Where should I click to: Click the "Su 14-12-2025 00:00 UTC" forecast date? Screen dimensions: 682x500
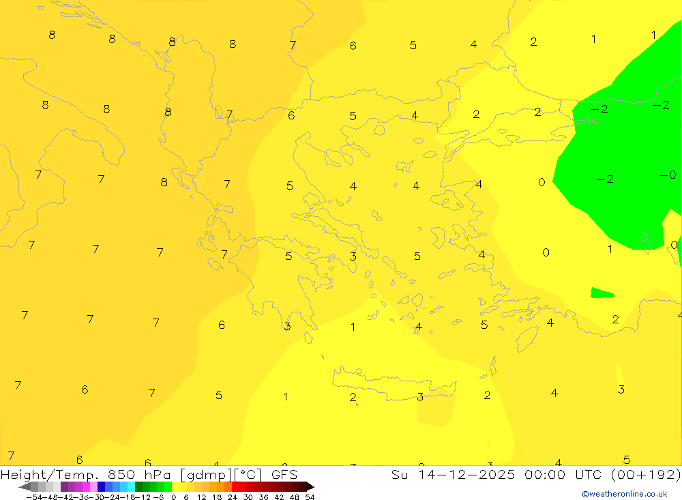tap(496, 474)
